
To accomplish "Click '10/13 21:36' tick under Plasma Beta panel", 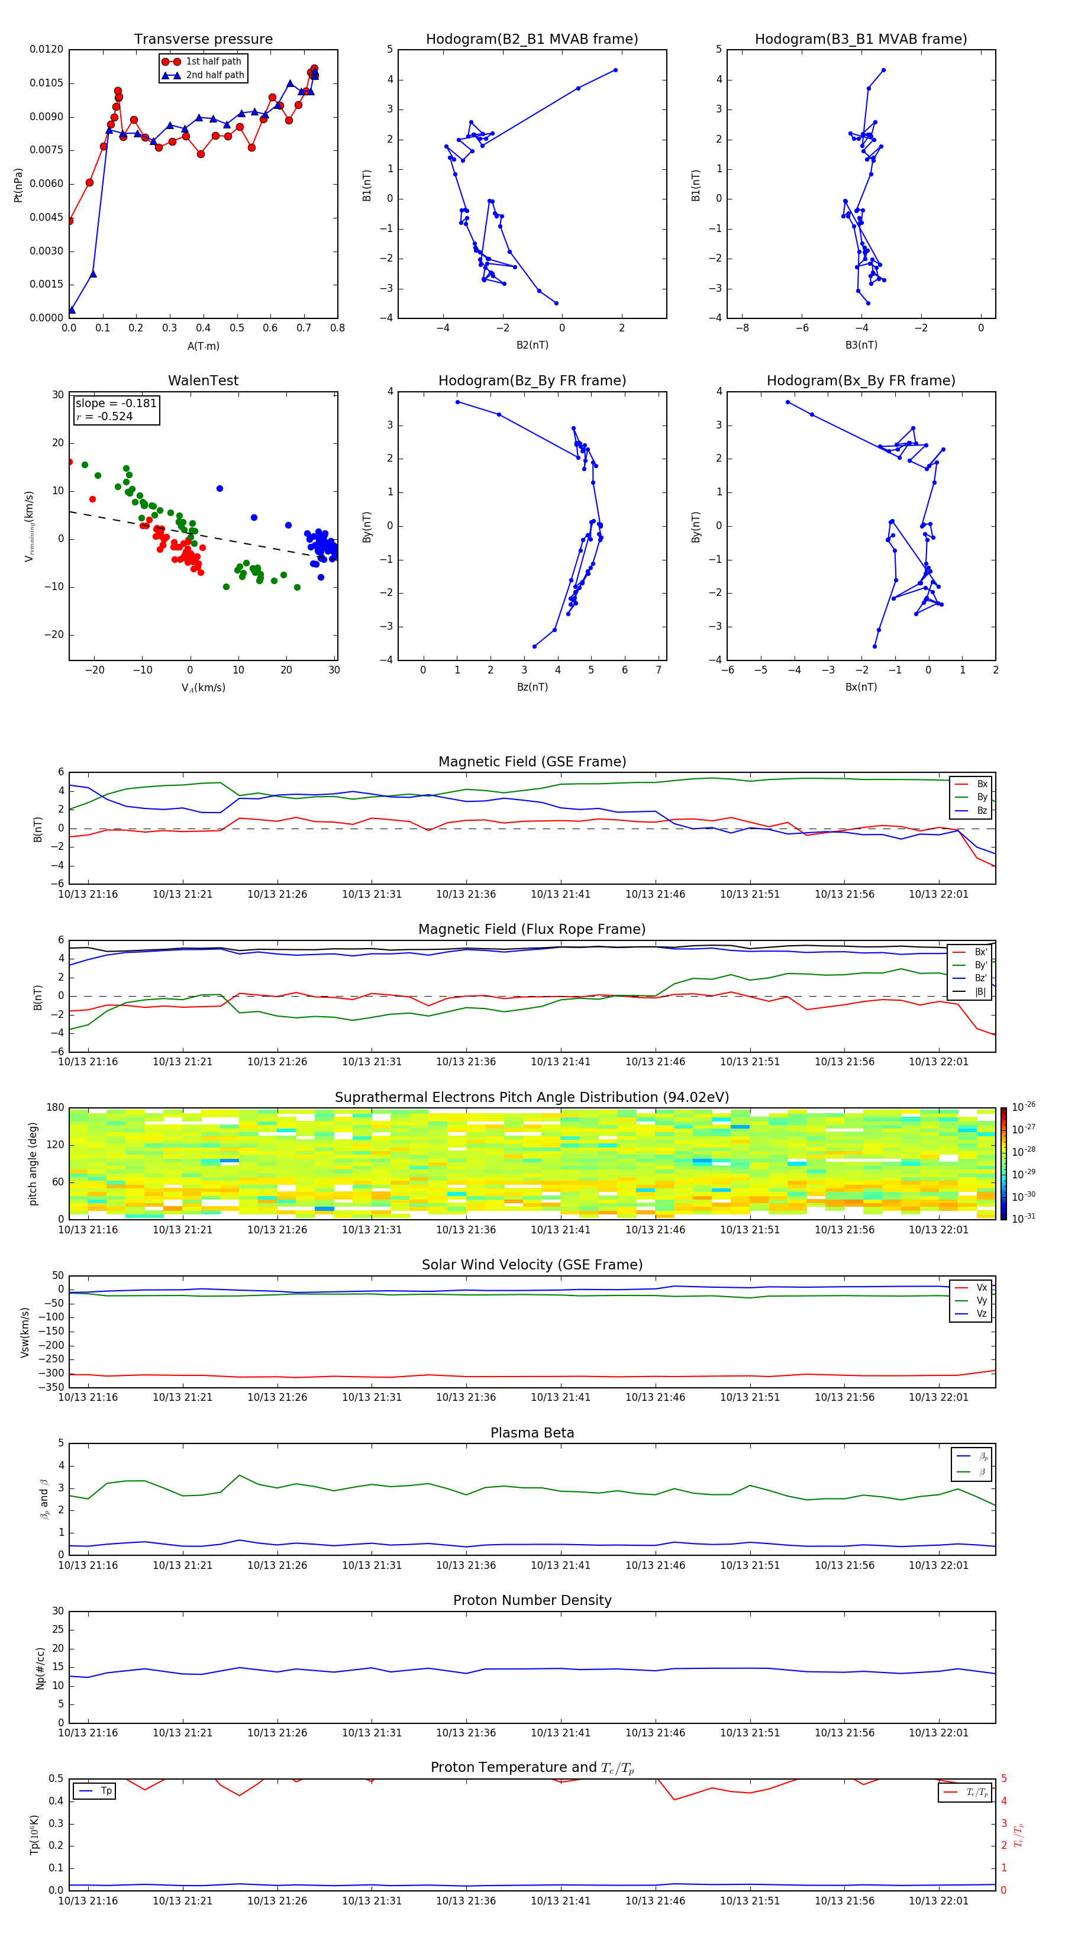I will click(466, 1565).
